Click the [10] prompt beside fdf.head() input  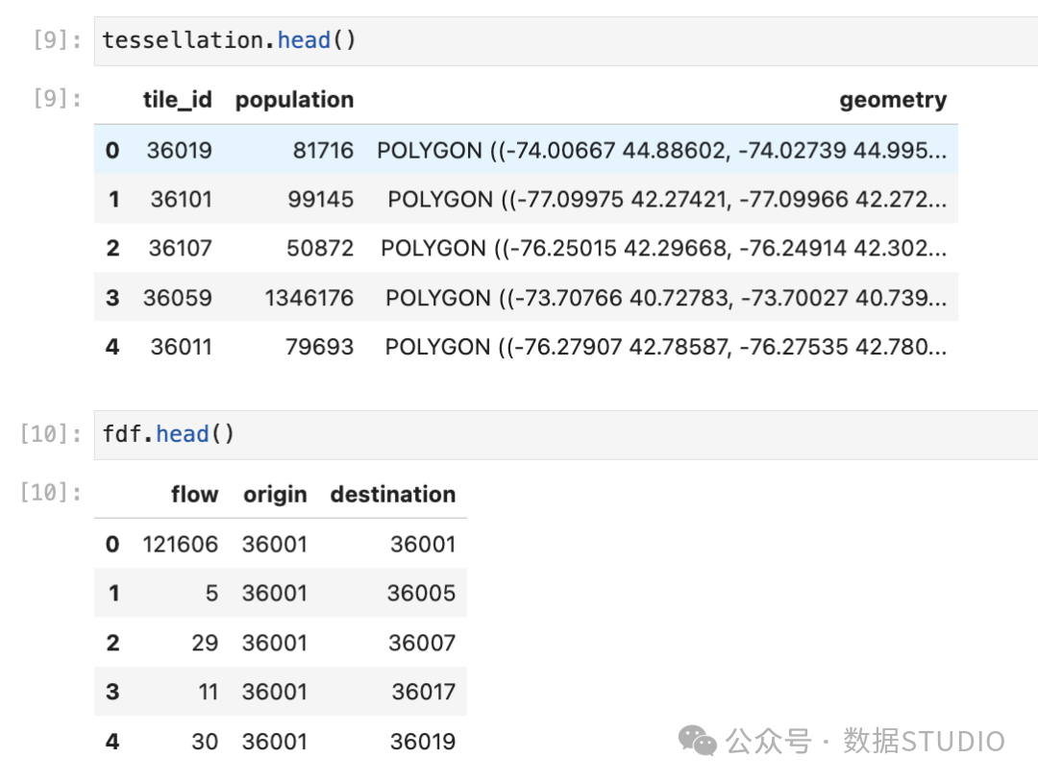point(50,434)
